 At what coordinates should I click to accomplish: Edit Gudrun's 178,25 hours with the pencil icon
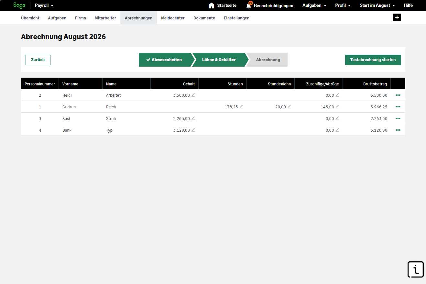coord(241,107)
